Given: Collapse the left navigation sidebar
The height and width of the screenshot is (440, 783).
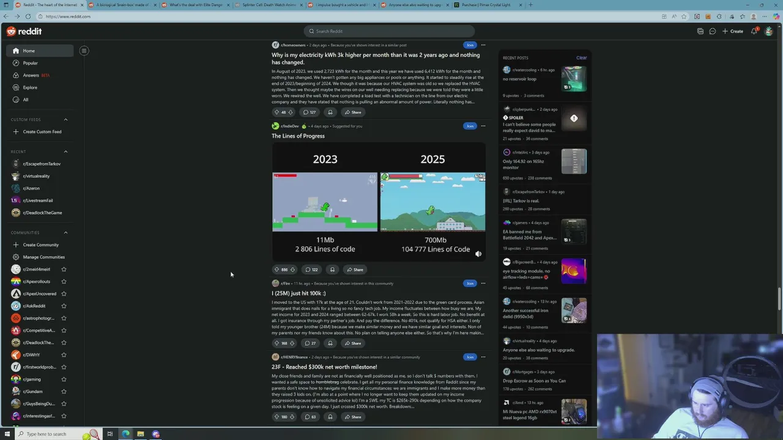Looking at the screenshot, I should (84, 51).
